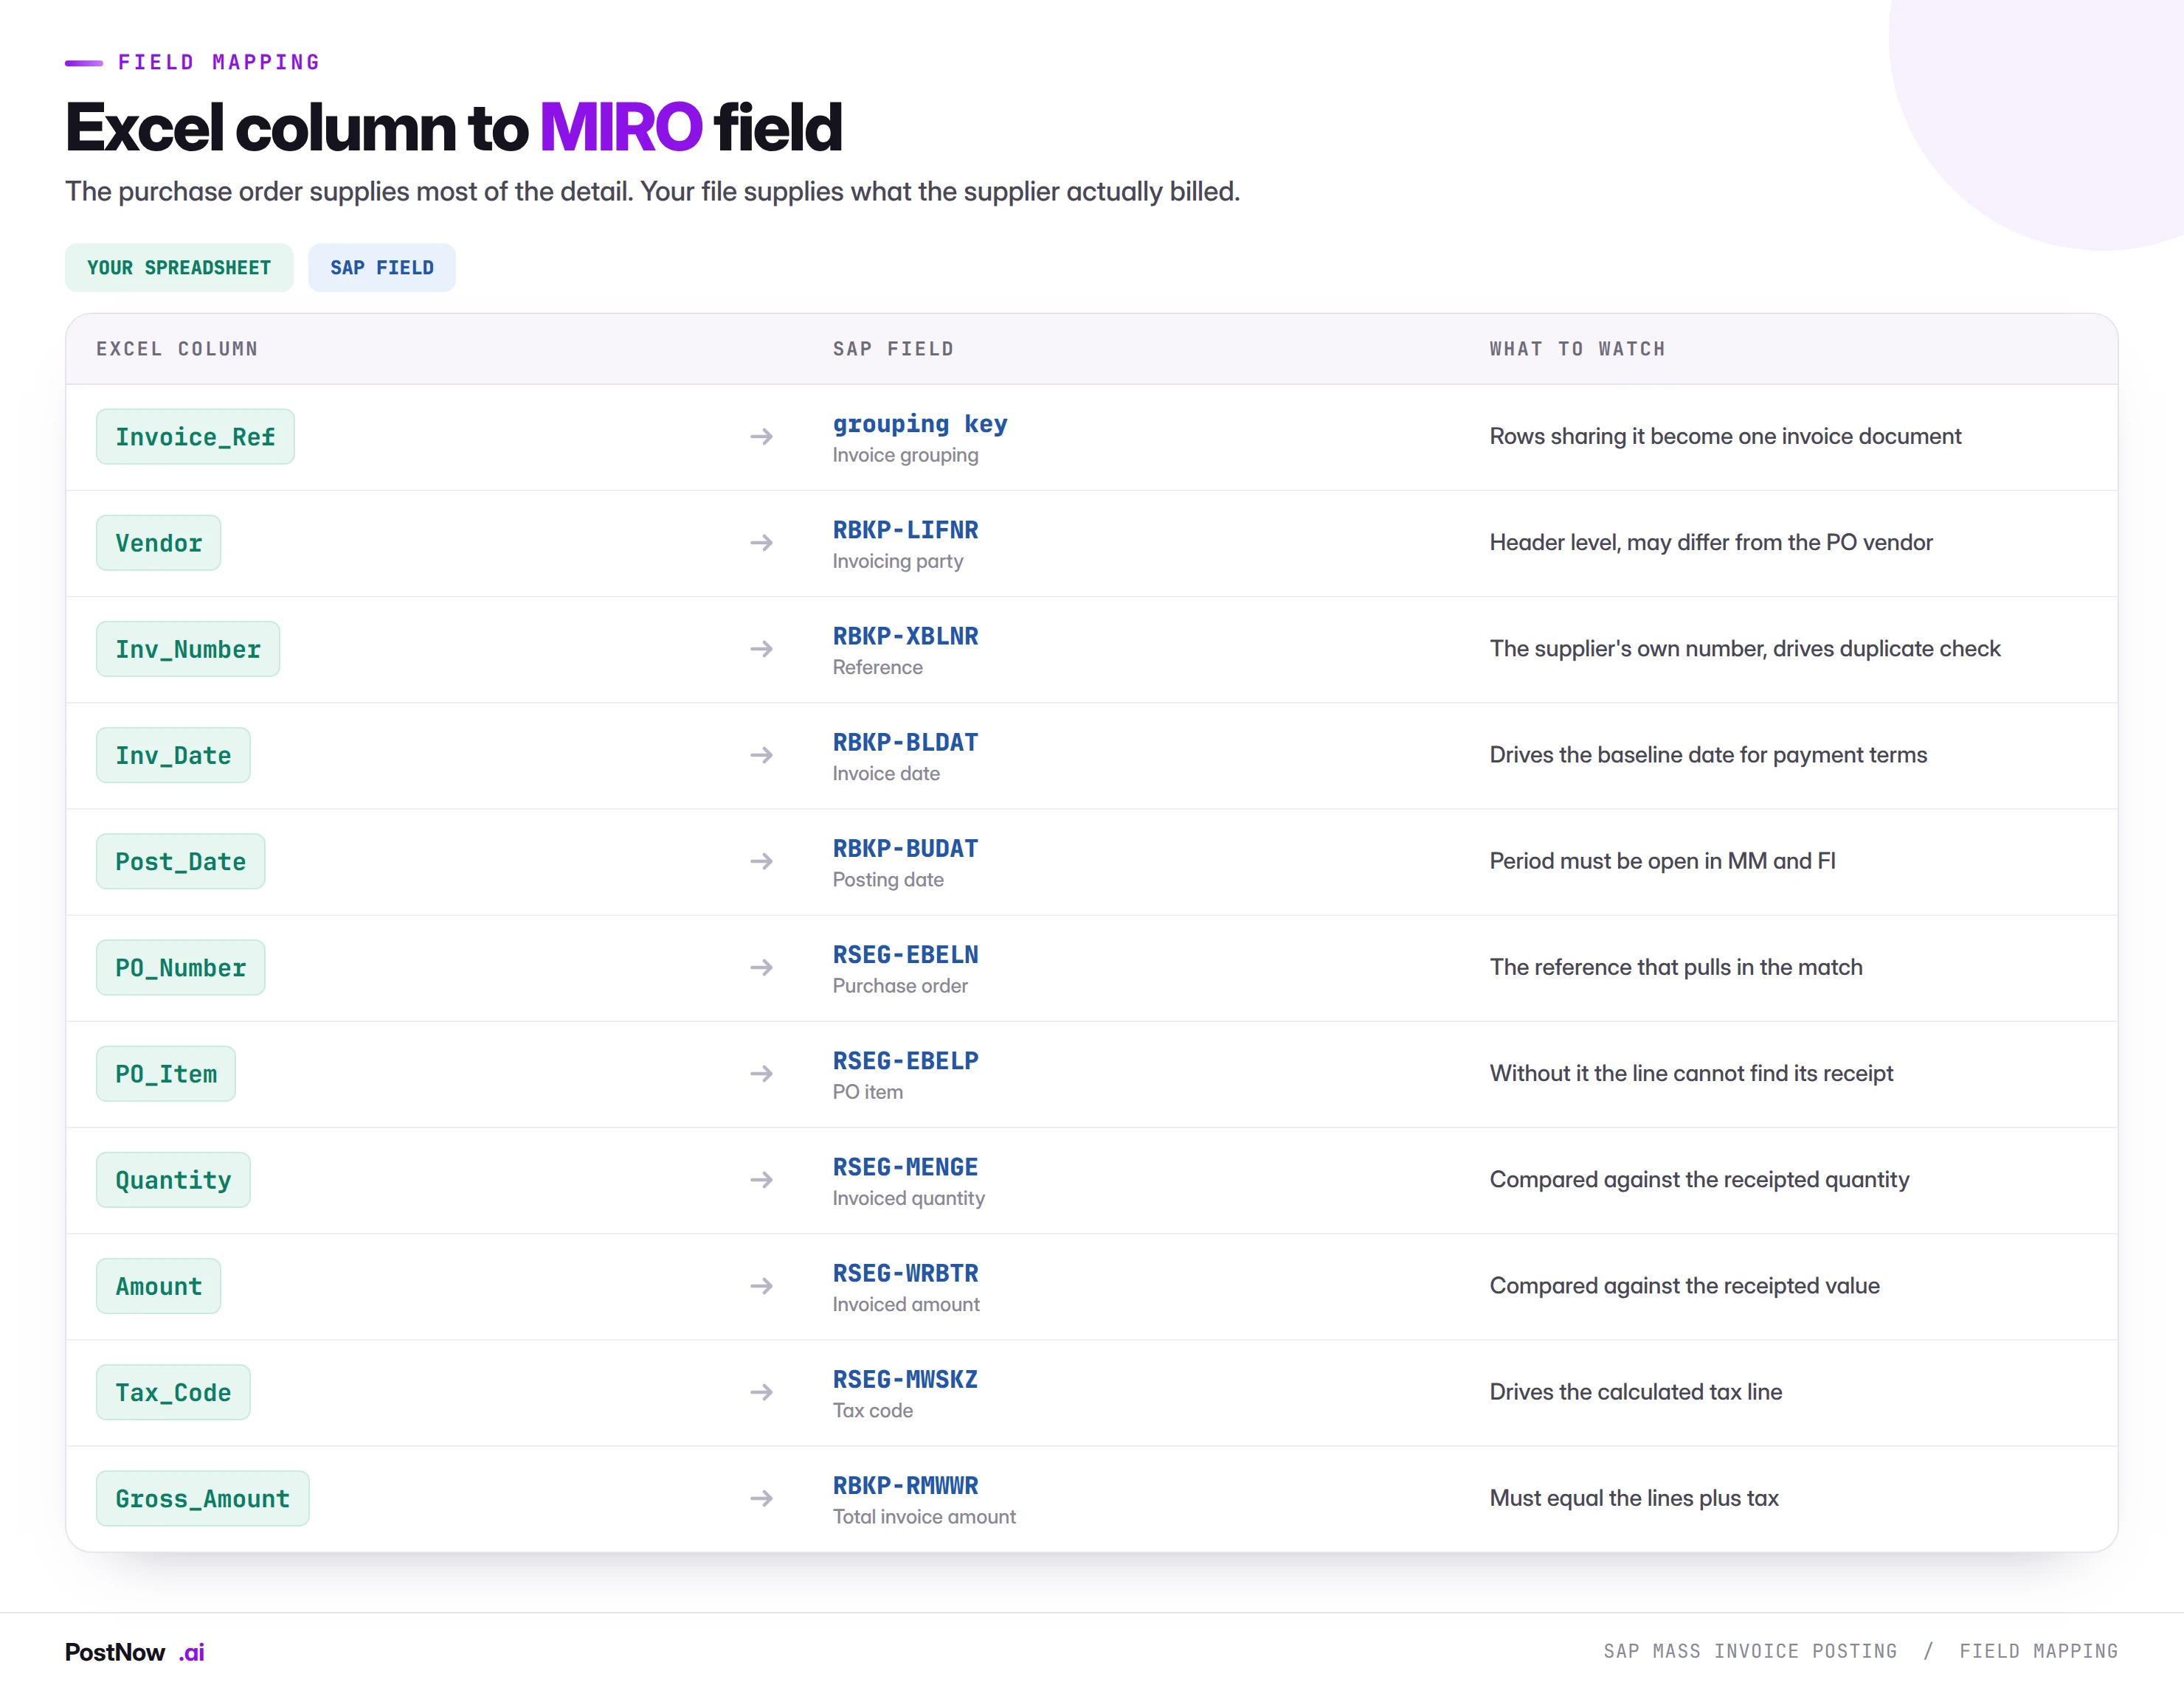Click the RSEG-MENGE field name
This screenshot has height=1699, width=2184.
point(905,1167)
